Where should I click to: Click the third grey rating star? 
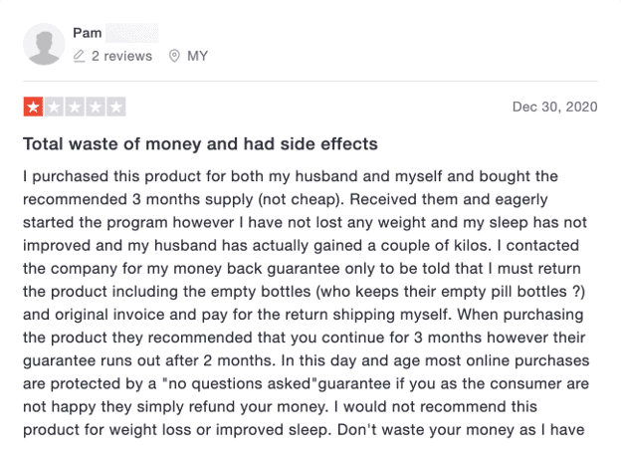point(75,107)
